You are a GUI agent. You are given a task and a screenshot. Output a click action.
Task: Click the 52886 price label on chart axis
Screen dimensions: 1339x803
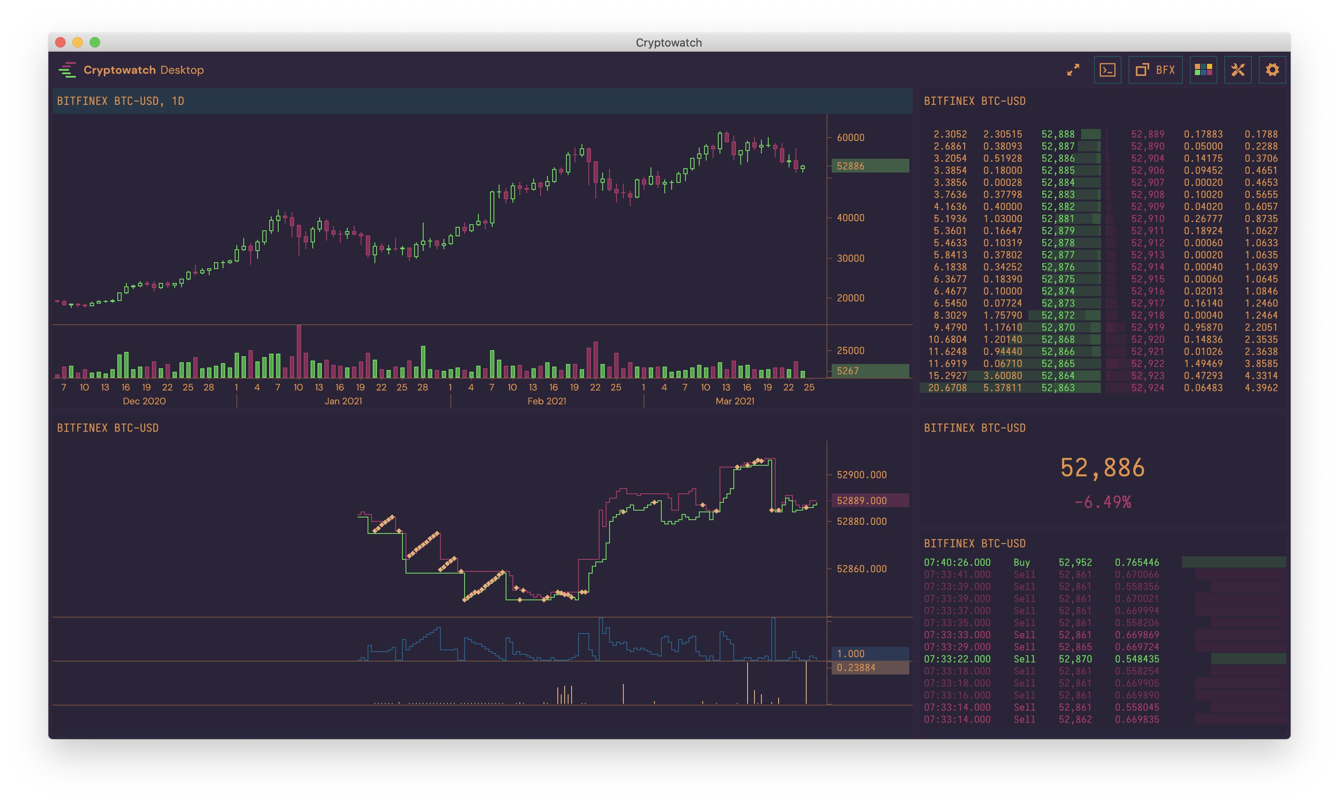pos(870,166)
